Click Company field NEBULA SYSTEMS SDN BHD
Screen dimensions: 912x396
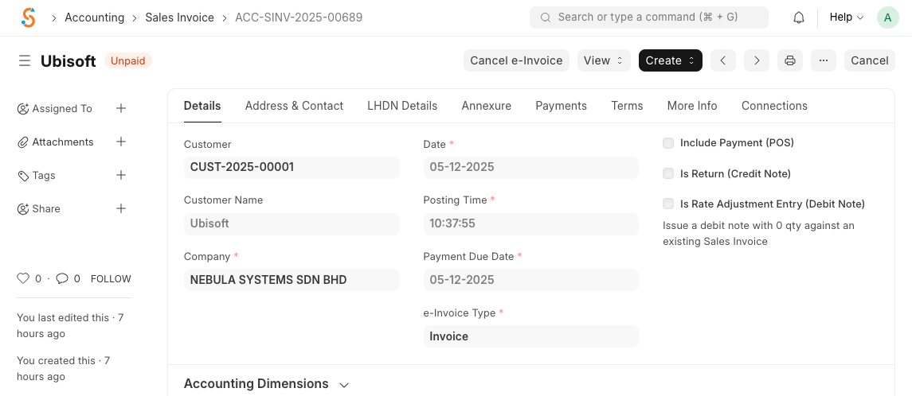292,280
